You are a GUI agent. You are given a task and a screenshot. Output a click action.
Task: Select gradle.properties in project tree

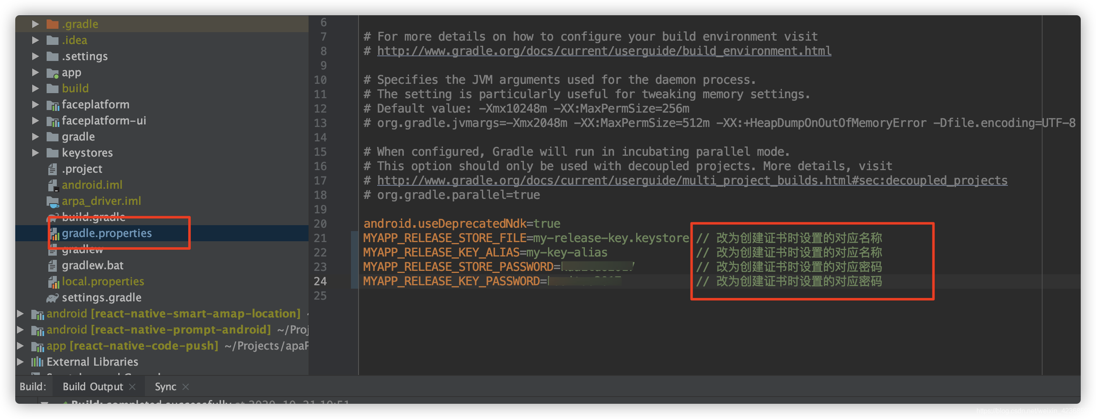[x=107, y=233]
